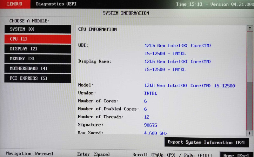Click the LENOVO logo
The height and width of the screenshot is (157, 254).
15,4
